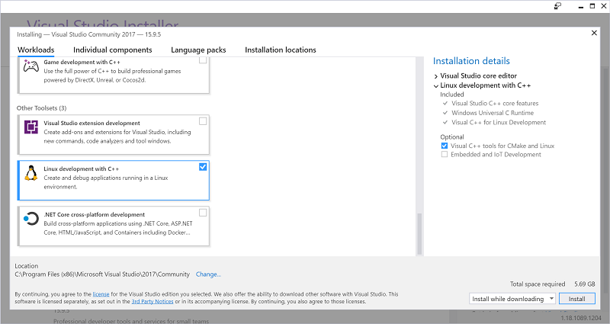Enable Embedded and IoT Development option

click(445, 155)
